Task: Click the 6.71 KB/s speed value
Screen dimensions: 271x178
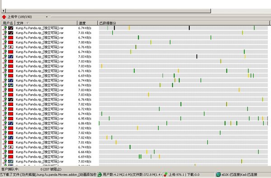Action: point(85,71)
